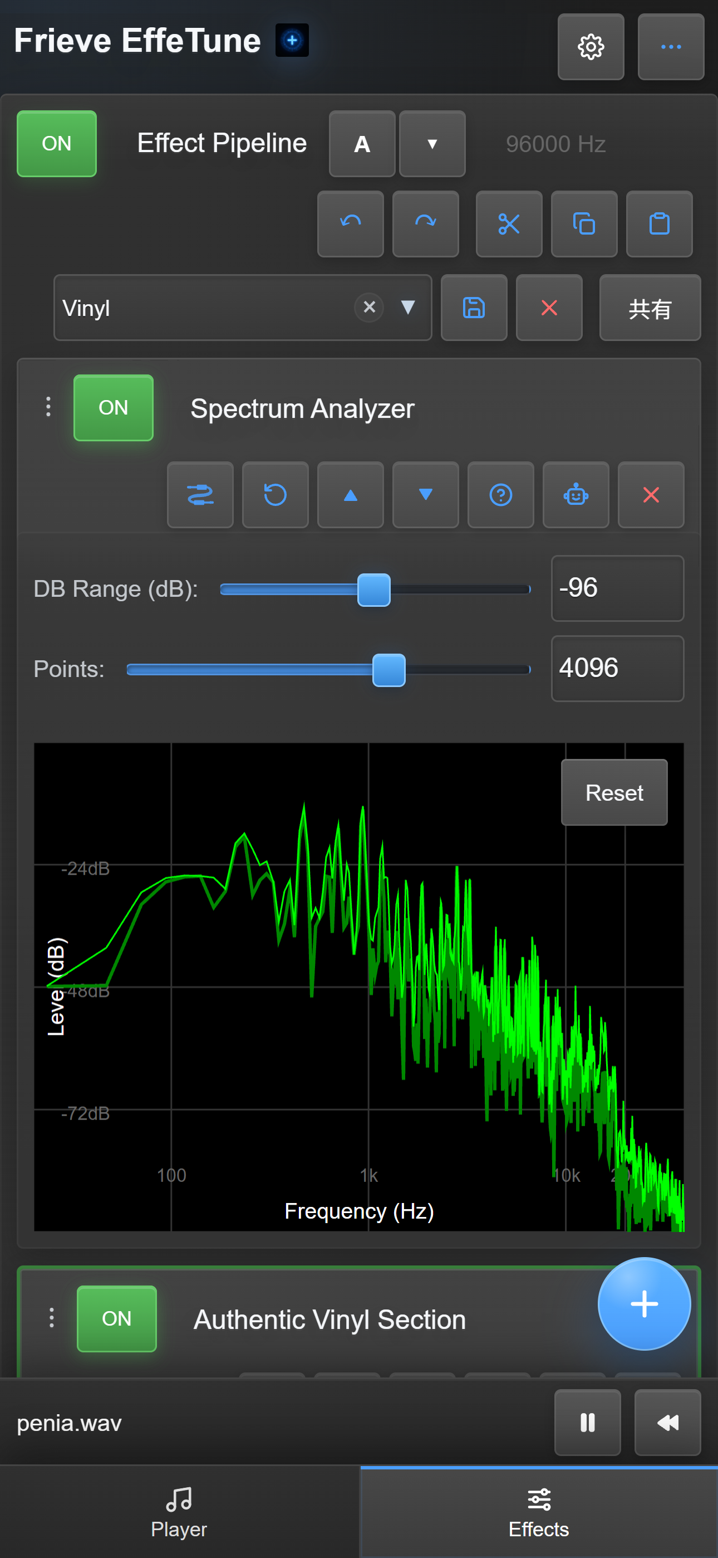Click the robot AI icon button
This screenshot has height=1558, width=718.
pyautogui.click(x=576, y=495)
